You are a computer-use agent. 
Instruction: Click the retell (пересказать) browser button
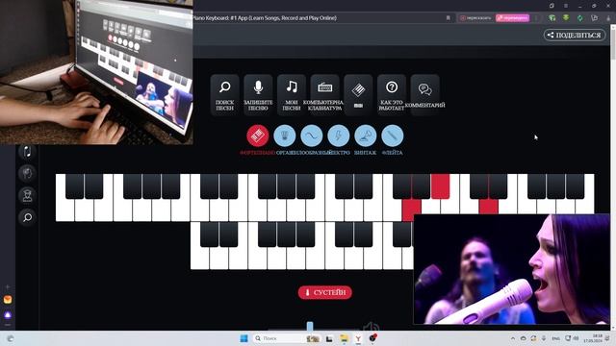(475, 18)
